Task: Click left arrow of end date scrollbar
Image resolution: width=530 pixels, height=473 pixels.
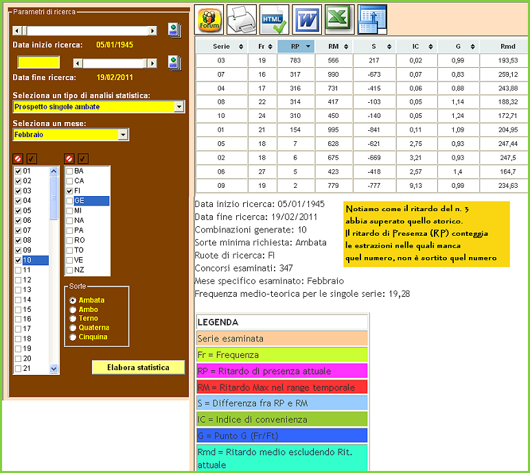Action: click(78, 63)
